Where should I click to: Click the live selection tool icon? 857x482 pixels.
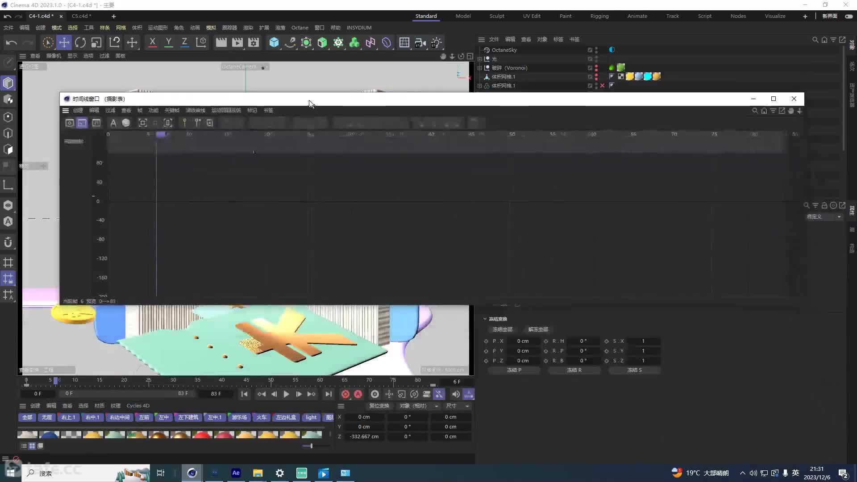pos(48,42)
